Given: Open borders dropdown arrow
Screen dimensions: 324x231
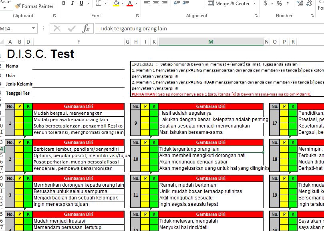Looking at the screenshot, I should [x=105, y=3].
